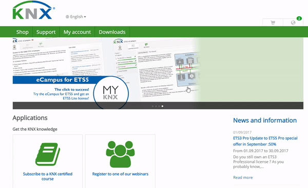Click the globe notifications icon
Viewport: 308px width, 188px height.
pos(293,22)
